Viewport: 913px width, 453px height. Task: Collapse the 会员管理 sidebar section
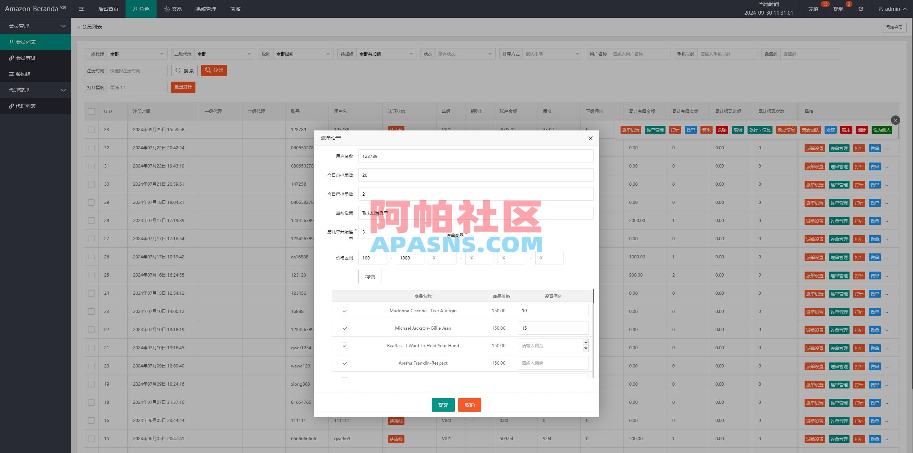63,26
